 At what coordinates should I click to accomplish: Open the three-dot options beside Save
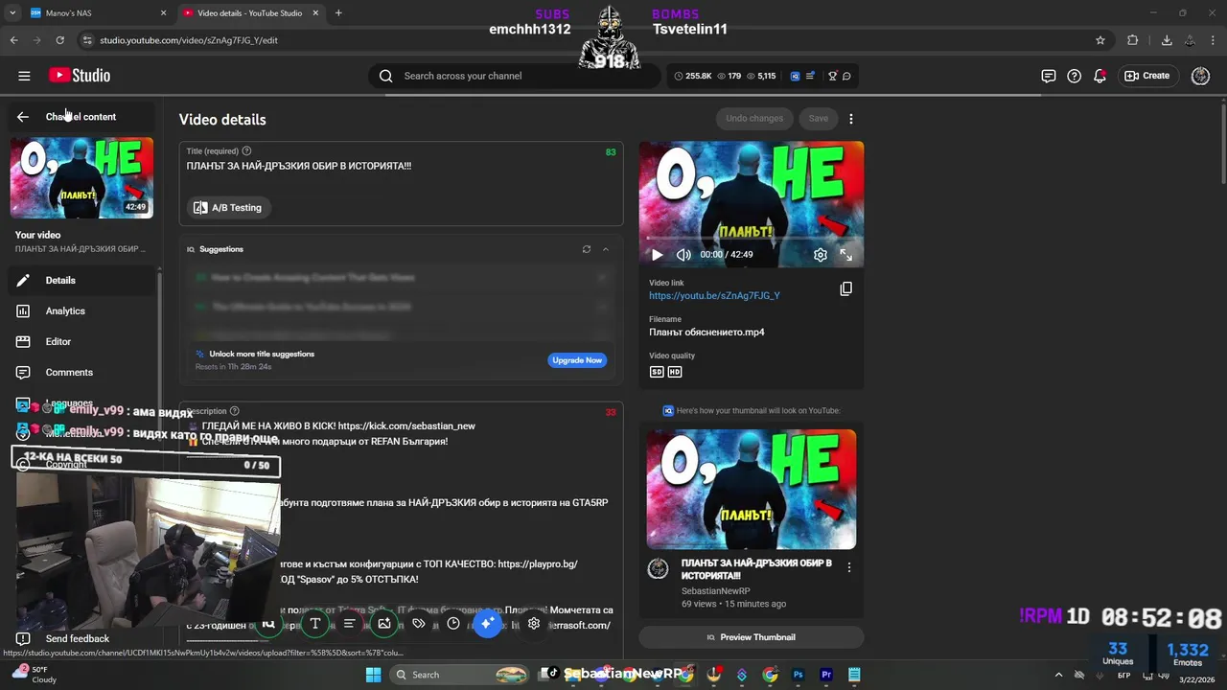click(x=851, y=119)
